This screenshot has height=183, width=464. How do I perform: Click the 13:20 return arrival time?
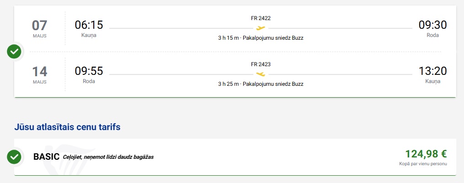(432, 71)
